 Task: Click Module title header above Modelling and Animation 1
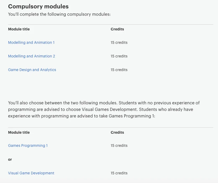click(19, 29)
